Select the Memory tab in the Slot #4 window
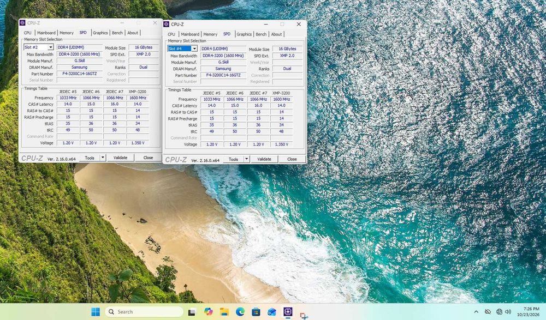Viewport: 546px width, 320px height. [210, 34]
